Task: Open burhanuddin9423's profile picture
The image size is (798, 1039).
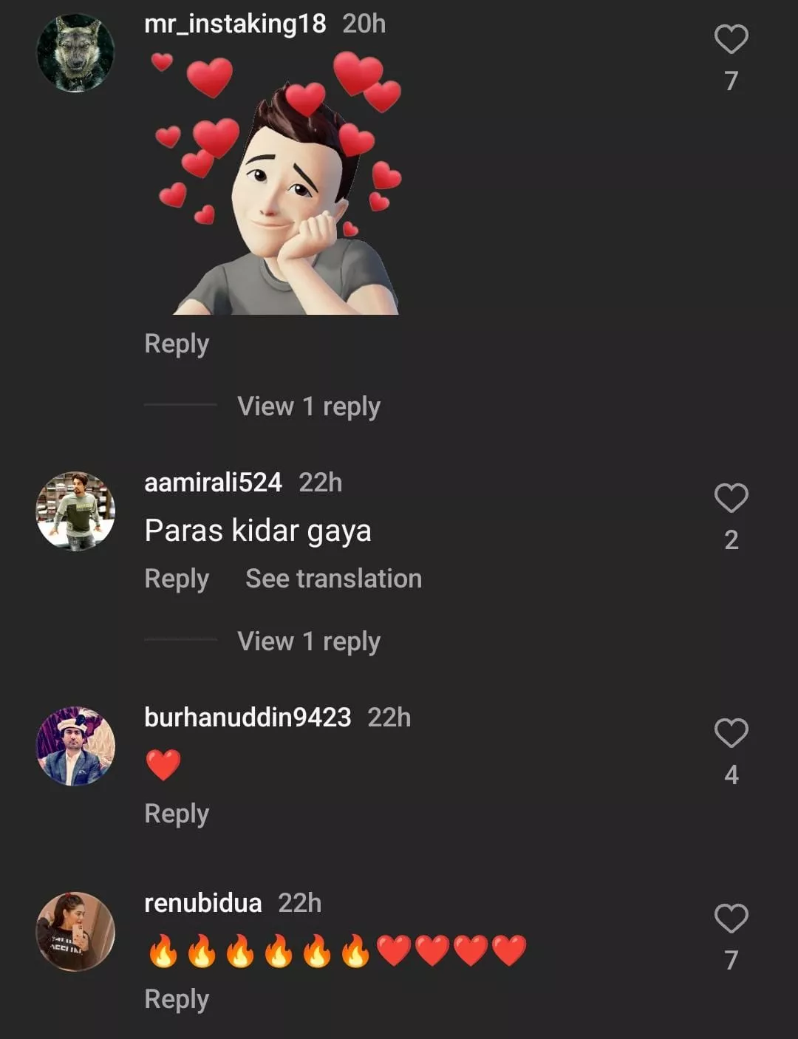Action: point(75,746)
